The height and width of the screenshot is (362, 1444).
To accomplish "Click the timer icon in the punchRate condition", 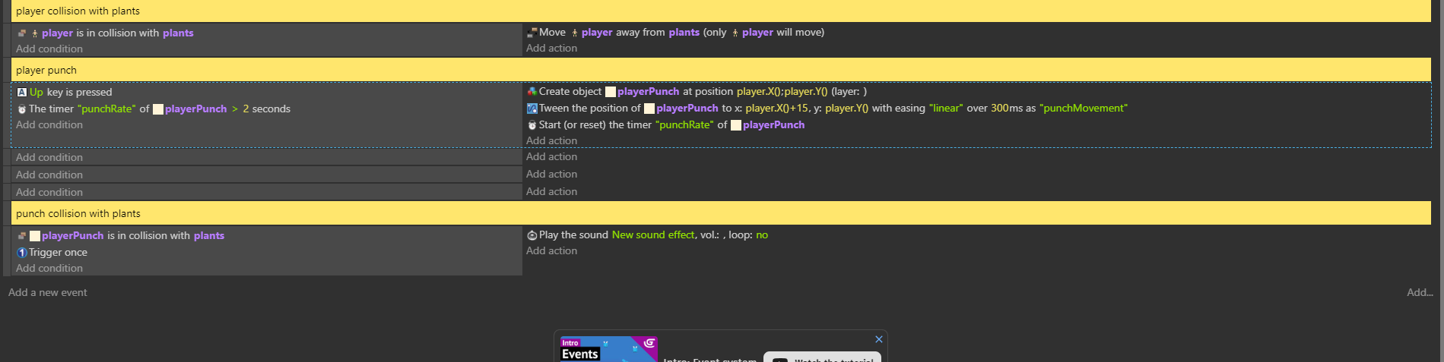I will (x=22, y=109).
